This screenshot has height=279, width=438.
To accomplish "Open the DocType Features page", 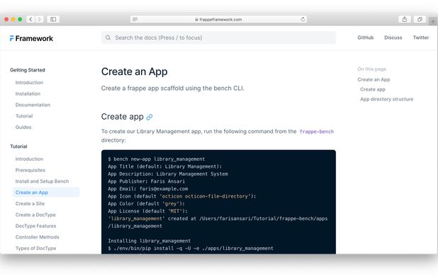I will click(35, 226).
